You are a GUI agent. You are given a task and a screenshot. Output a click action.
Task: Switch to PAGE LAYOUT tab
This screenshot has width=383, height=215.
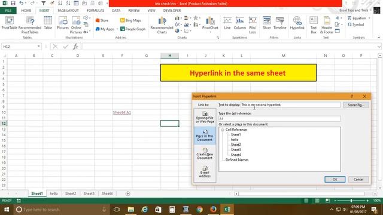coord(68,11)
